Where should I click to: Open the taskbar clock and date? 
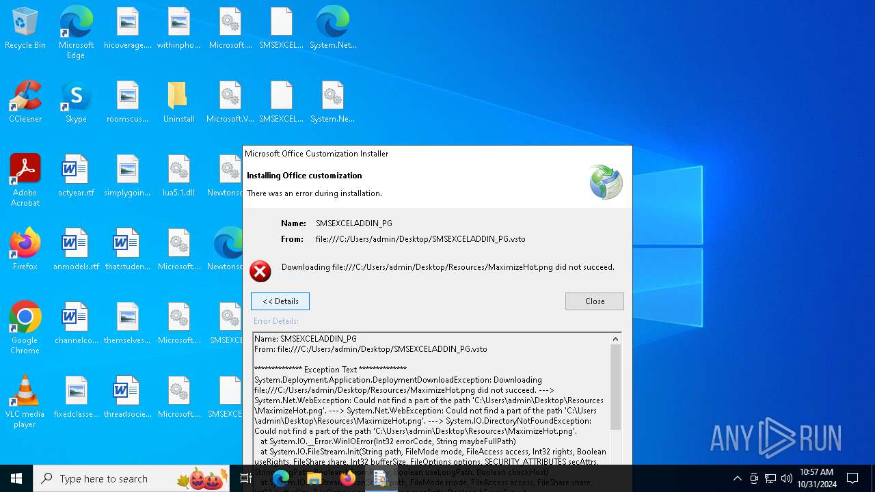(817, 478)
